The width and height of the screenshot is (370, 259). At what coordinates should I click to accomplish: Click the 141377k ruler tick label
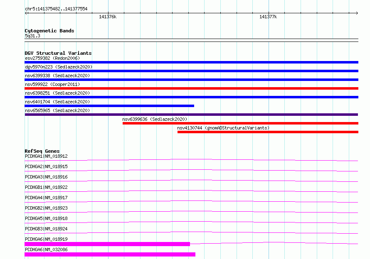point(268,17)
